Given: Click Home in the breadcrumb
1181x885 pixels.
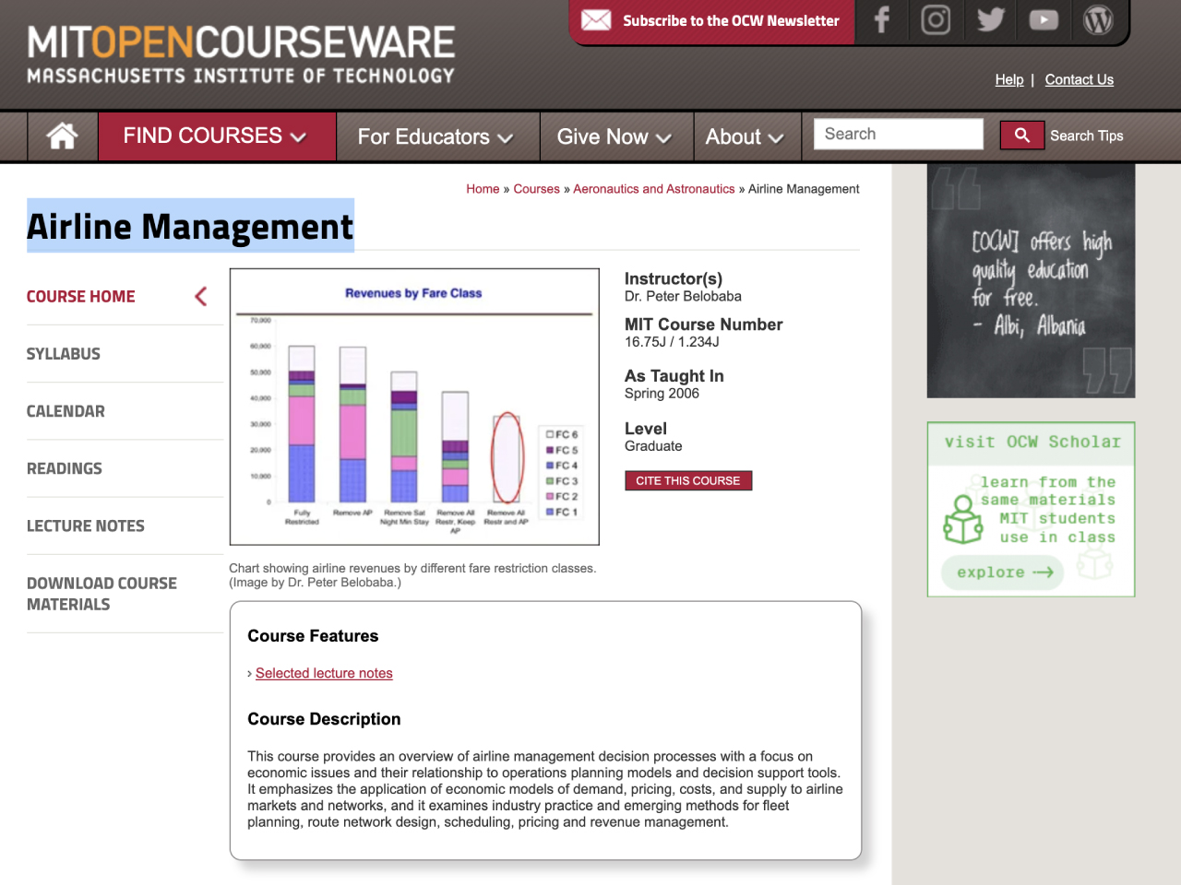Looking at the screenshot, I should (x=483, y=189).
